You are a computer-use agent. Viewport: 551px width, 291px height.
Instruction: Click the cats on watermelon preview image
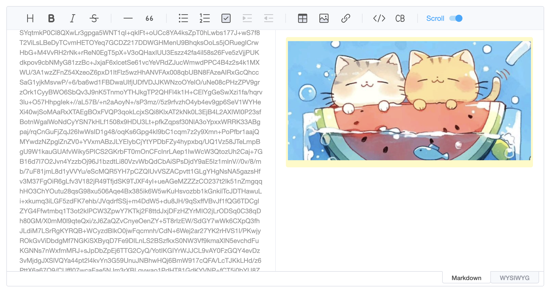(409, 101)
